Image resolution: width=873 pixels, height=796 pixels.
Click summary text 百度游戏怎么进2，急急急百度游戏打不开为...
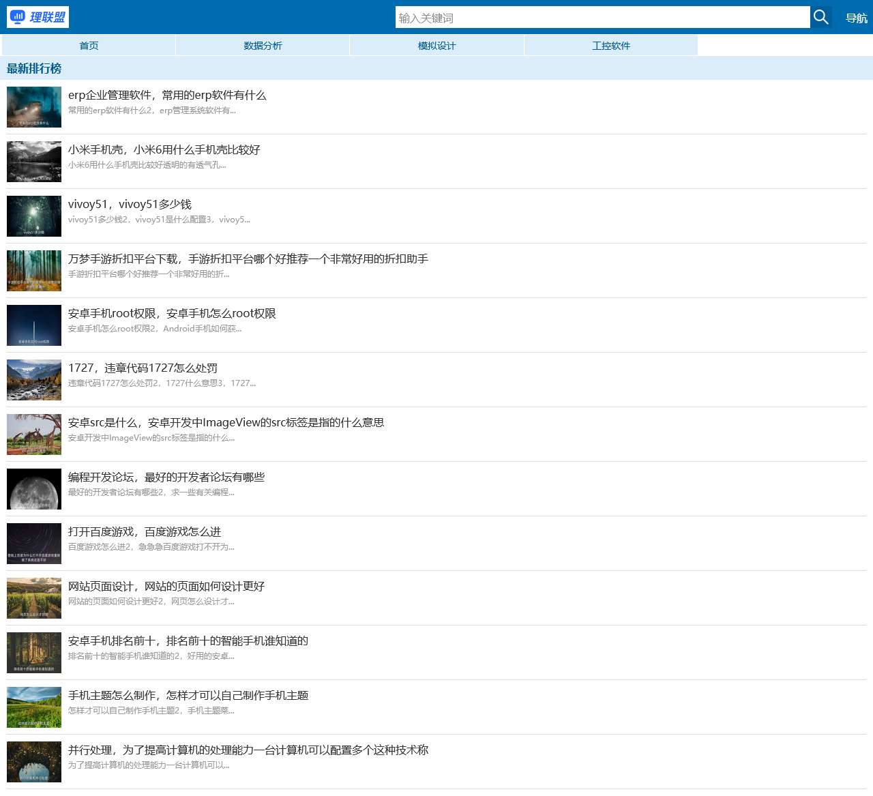[151, 547]
